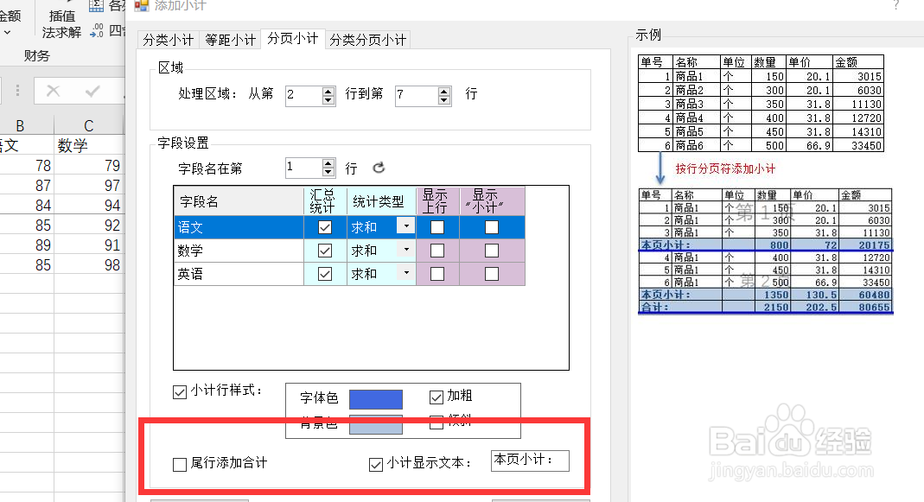This screenshot has width=924, height=502.
Task: Enable 显示上行 checkbox for 英语
Action: (437, 274)
